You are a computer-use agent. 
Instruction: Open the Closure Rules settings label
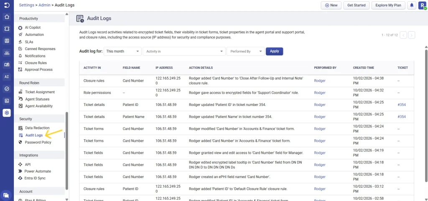click(36, 63)
